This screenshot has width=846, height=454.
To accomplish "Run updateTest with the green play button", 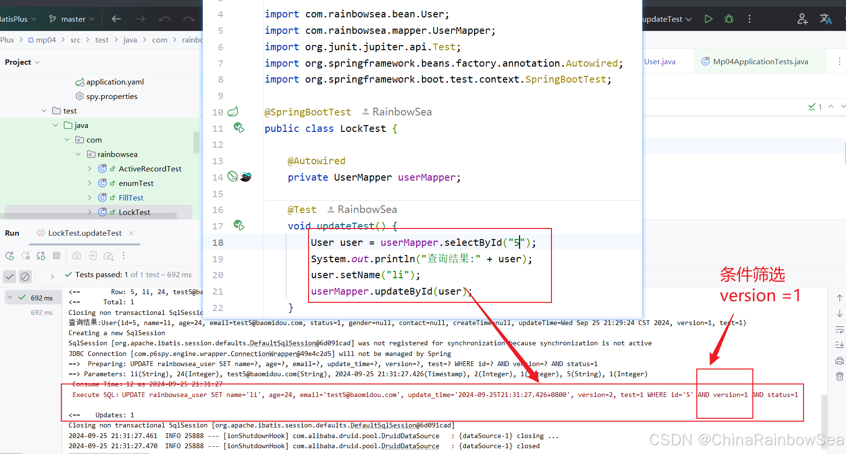I will point(708,19).
